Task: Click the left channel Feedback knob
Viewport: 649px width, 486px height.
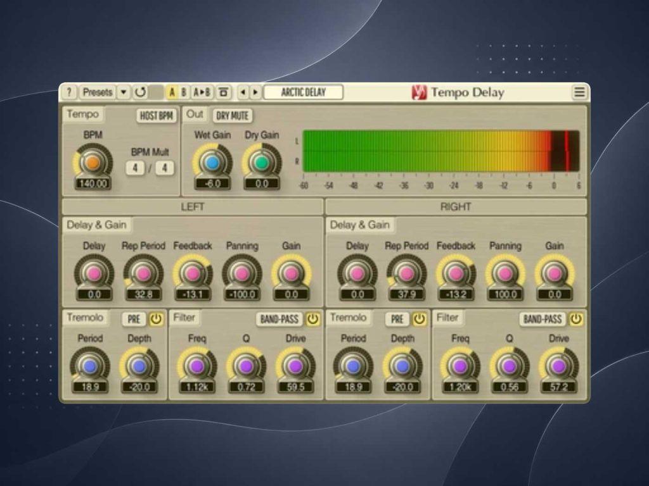Action: click(193, 273)
